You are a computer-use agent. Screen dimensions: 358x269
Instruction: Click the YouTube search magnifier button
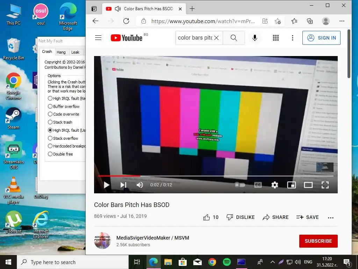234,38
